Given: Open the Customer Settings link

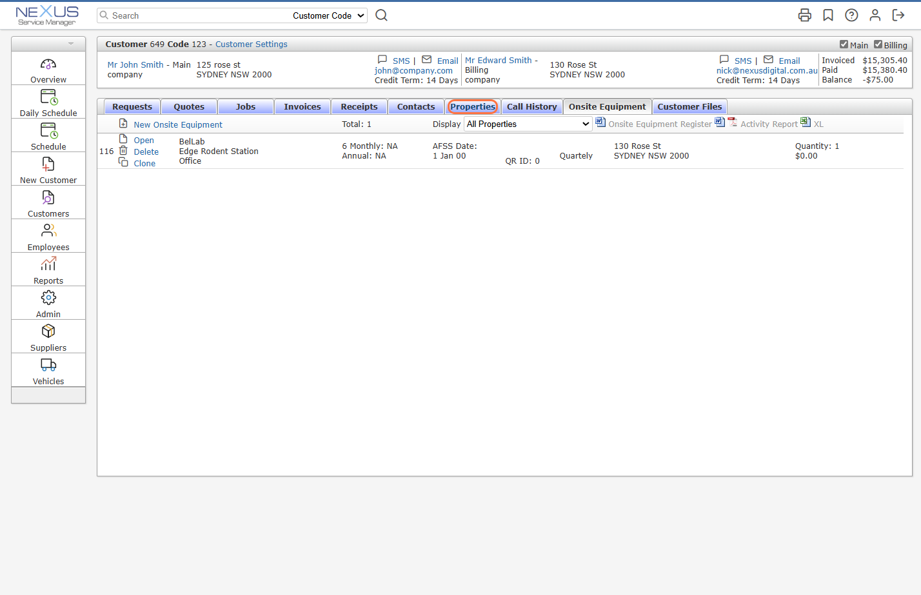Looking at the screenshot, I should (x=252, y=44).
